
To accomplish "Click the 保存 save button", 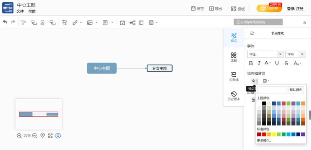I will [197, 9].
